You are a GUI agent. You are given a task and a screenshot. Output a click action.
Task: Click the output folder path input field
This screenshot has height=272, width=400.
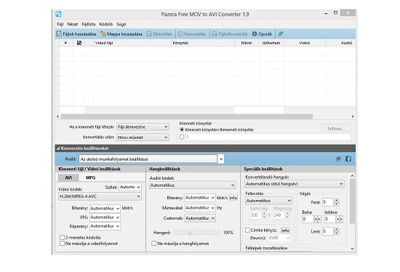[268, 137]
